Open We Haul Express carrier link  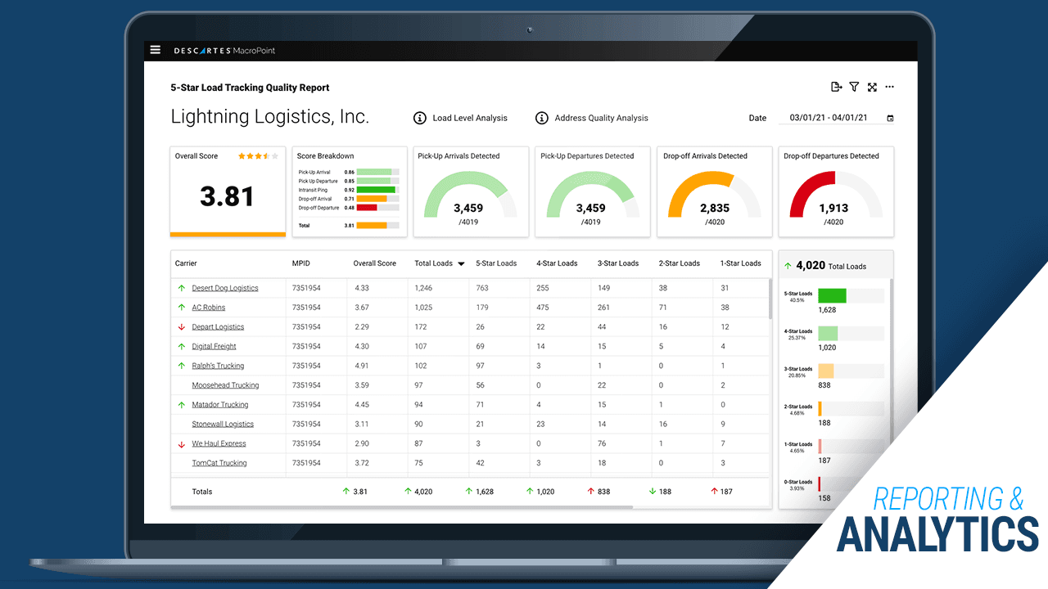coord(219,443)
